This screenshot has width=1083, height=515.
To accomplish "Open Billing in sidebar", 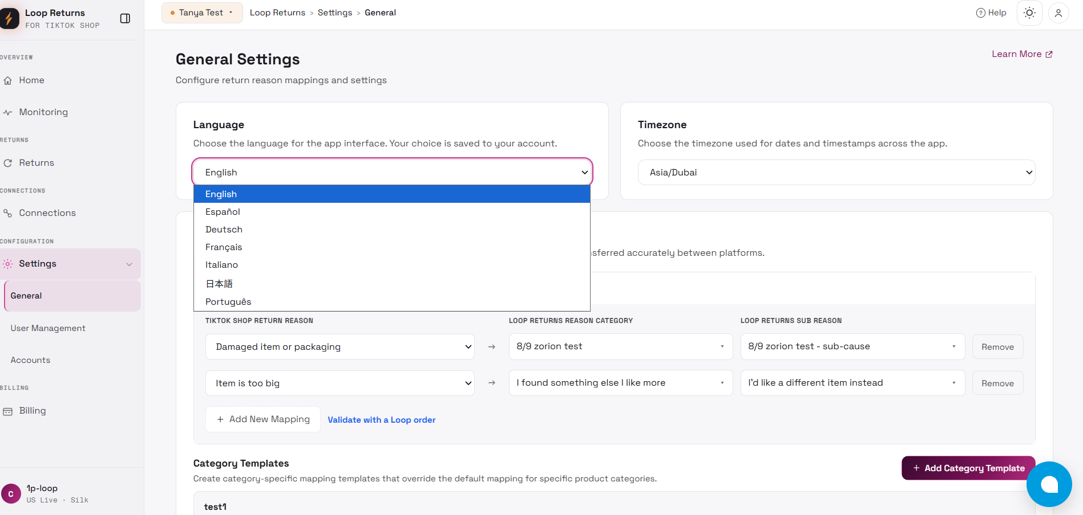I will tap(68, 411).
